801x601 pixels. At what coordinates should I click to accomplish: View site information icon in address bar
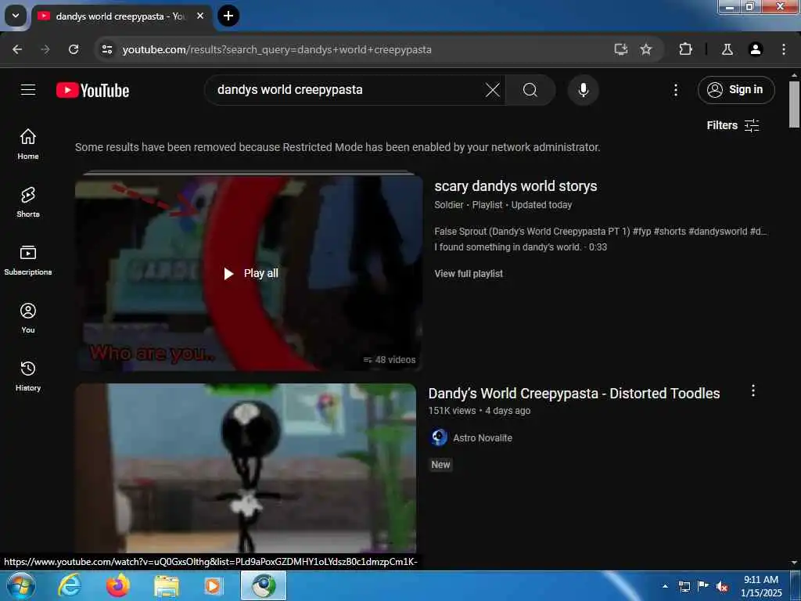[x=106, y=49]
